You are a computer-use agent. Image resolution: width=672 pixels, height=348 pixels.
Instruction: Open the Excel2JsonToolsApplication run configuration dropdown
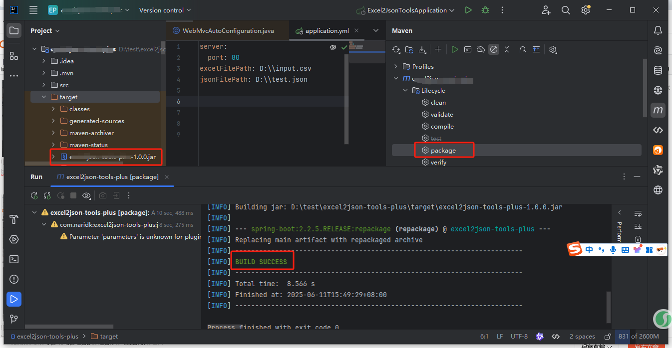(405, 10)
